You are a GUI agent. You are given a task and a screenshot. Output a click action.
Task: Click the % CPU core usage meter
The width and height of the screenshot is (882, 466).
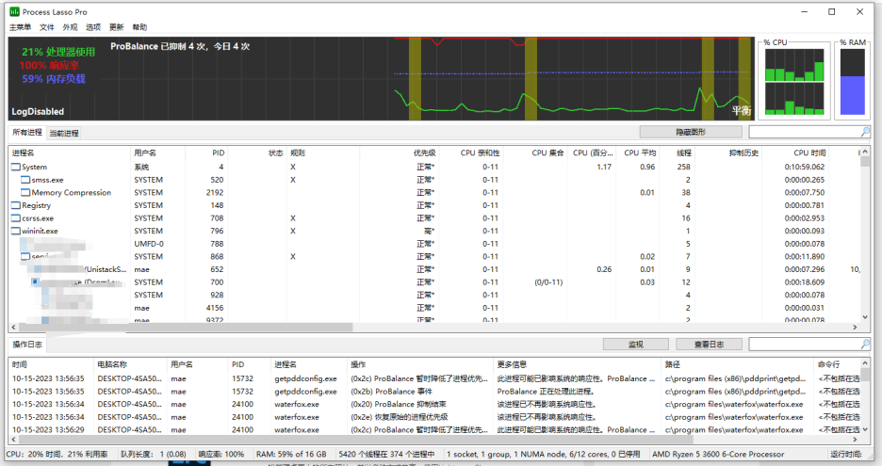[x=794, y=82]
